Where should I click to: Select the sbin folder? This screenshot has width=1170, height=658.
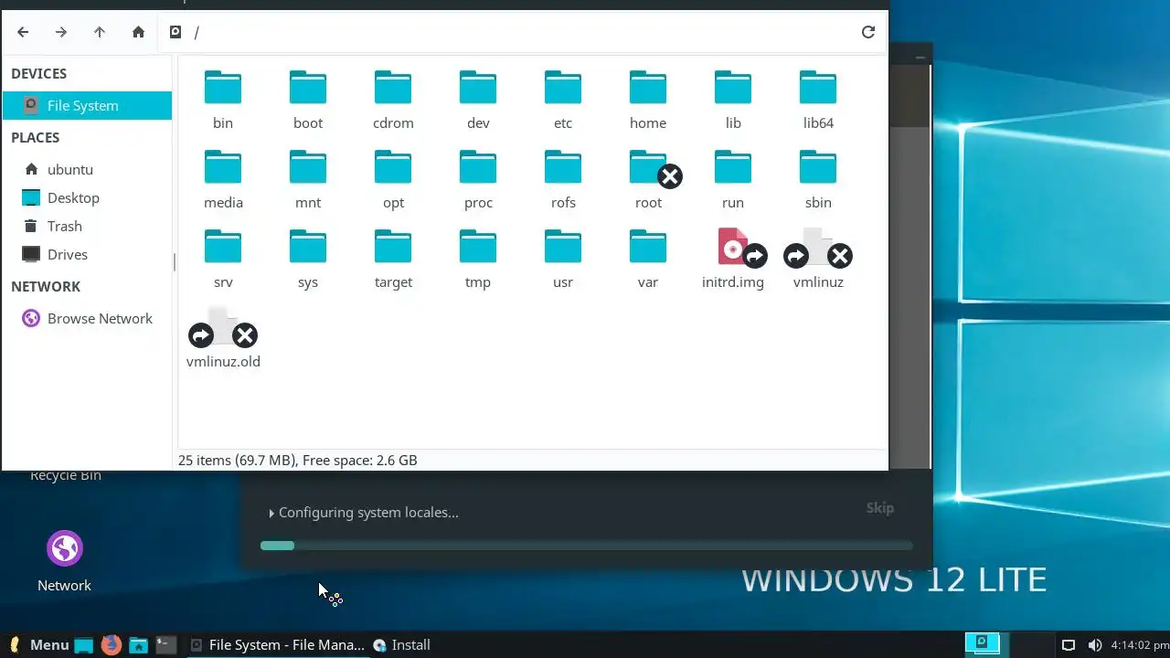point(818,180)
